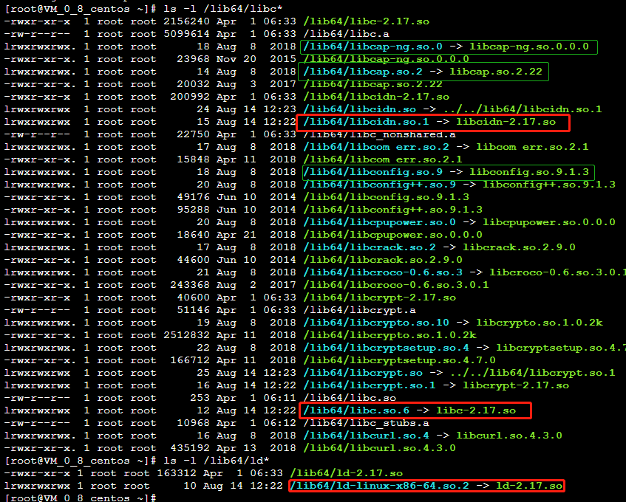The image size is (626, 502).
Task: Select file /lib64/libconfig.so.9.1.3
Action: pyautogui.click(x=386, y=197)
